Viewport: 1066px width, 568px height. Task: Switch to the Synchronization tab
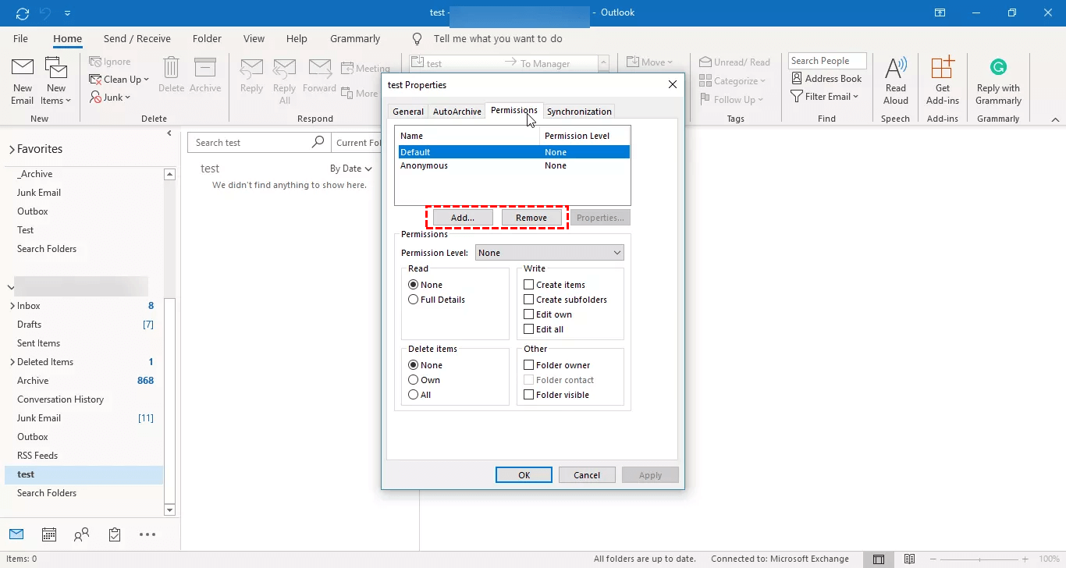tap(579, 112)
